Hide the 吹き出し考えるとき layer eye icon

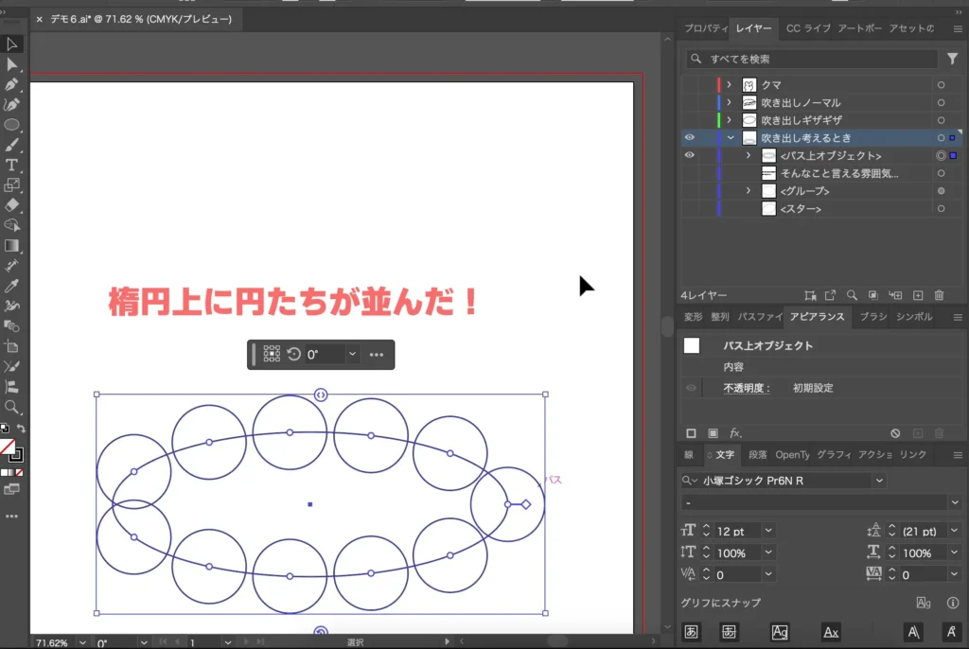click(689, 136)
